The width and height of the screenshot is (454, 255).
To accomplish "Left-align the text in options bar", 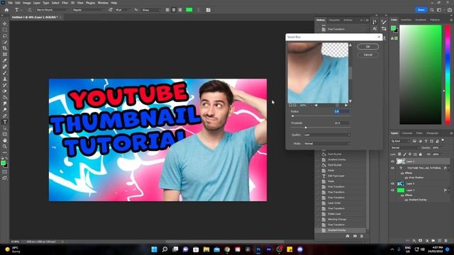I will pyautogui.click(x=167, y=10).
